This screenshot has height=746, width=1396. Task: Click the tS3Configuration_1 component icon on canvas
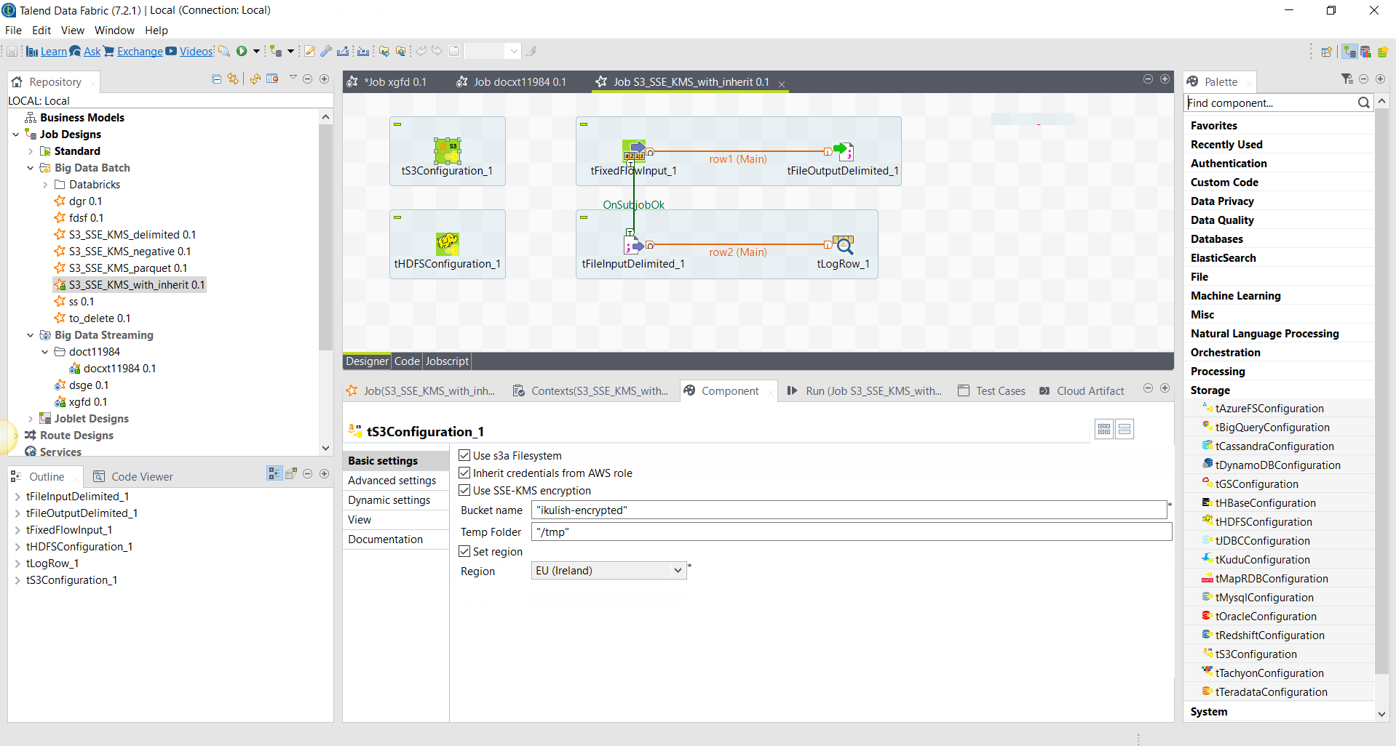click(x=447, y=151)
